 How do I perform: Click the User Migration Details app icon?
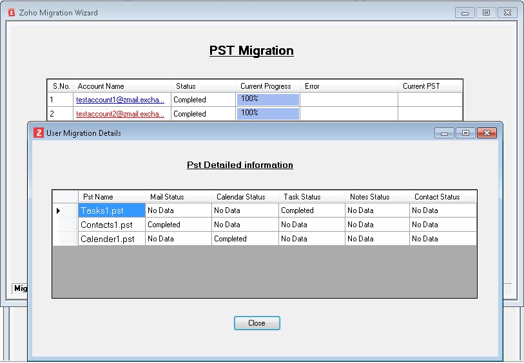coord(39,133)
